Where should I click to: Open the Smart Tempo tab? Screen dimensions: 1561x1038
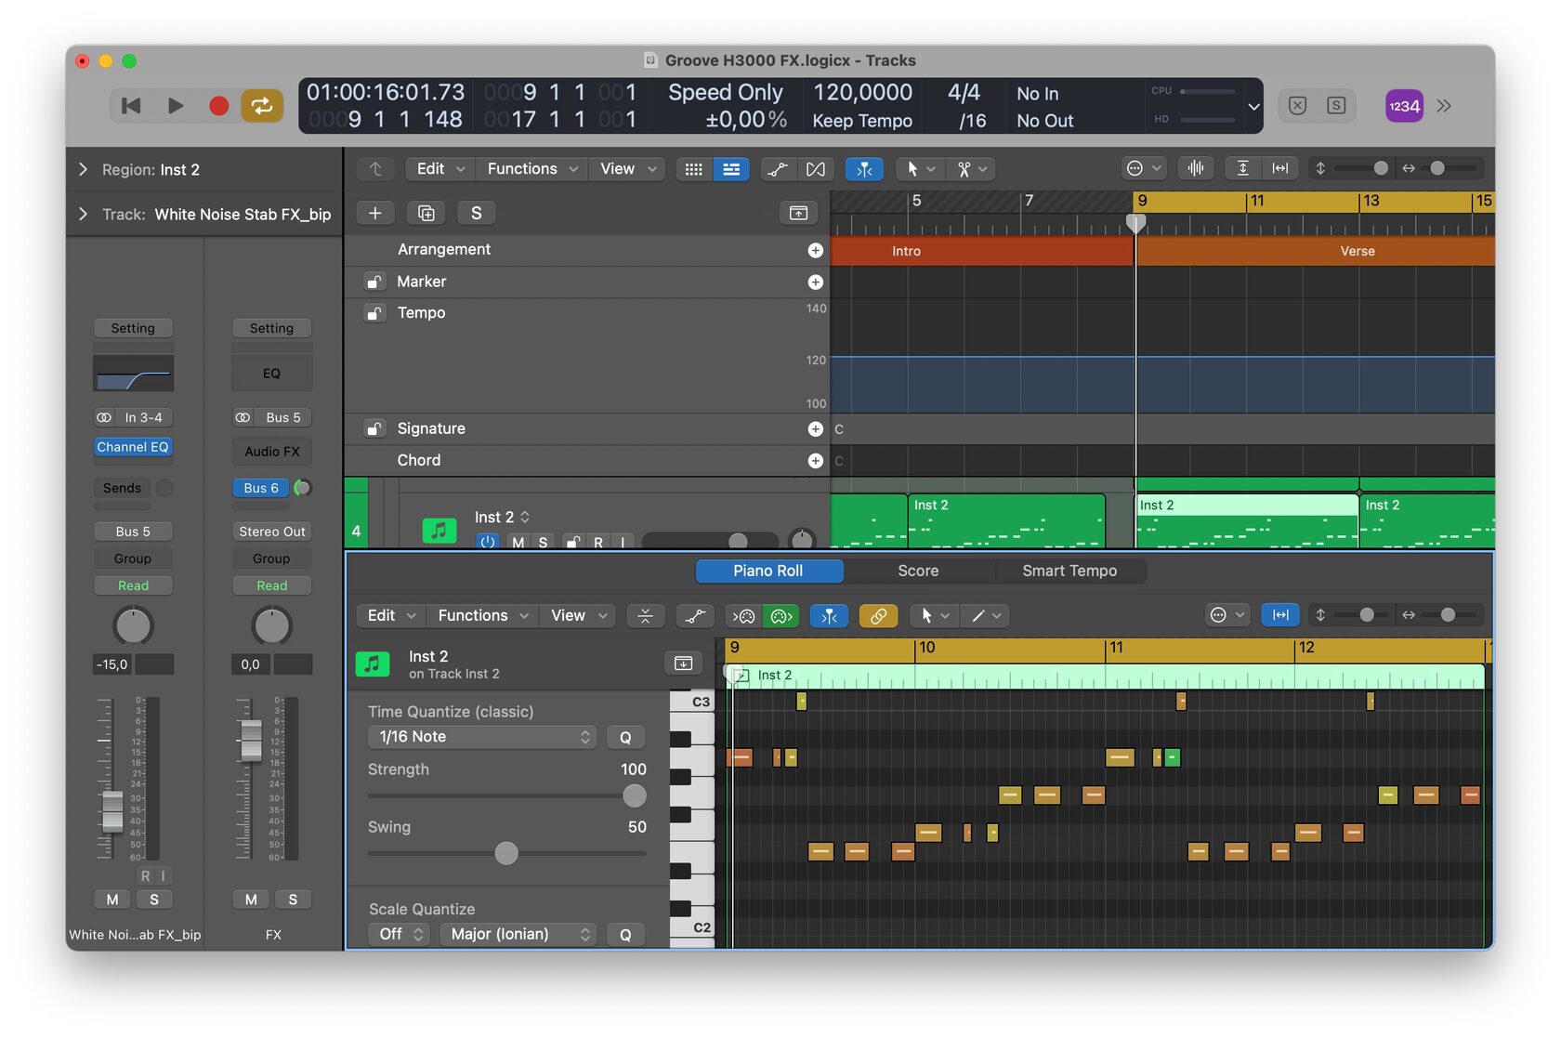1069,571
